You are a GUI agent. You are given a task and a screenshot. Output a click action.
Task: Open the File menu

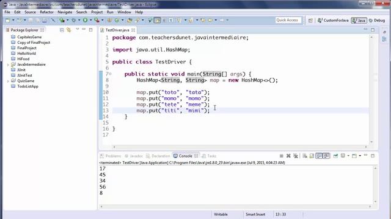pos(7,12)
